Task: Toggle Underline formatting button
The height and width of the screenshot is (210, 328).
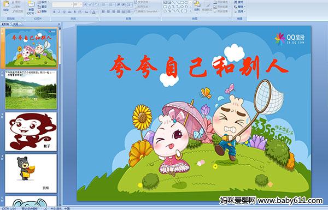Action: (x=64, y=12)
